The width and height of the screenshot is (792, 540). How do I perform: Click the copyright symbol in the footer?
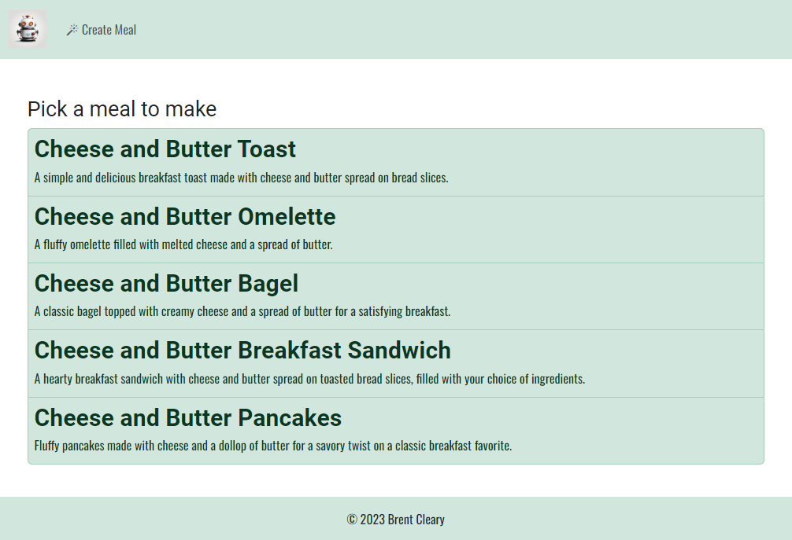click(x=352, y=520)
